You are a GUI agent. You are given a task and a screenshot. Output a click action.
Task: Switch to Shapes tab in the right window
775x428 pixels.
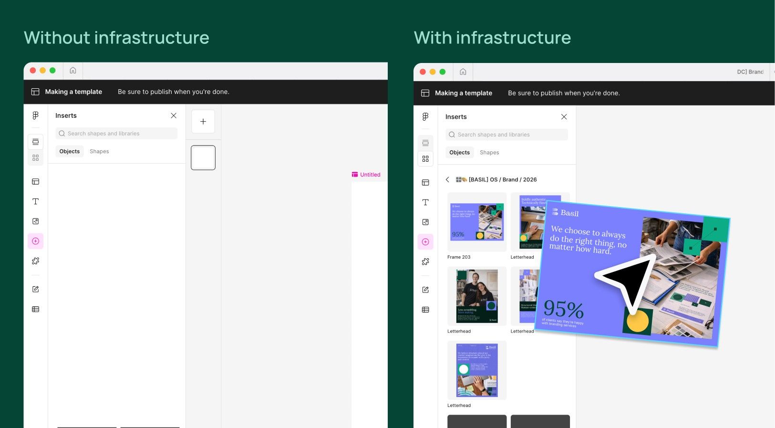489,152
